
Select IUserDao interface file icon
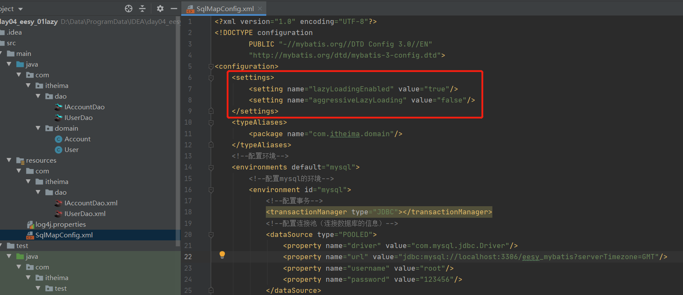tap(59, 117)
